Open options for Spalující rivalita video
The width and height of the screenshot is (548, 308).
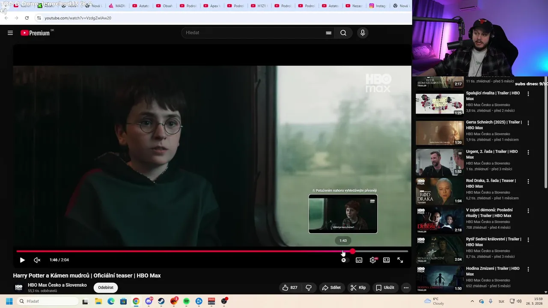(x=528, y=94)
